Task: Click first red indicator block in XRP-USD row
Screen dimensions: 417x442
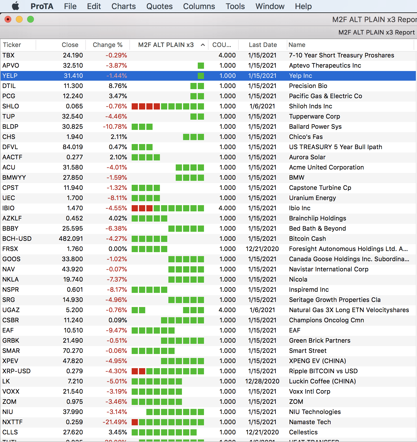Action: [x=135, y=371]
